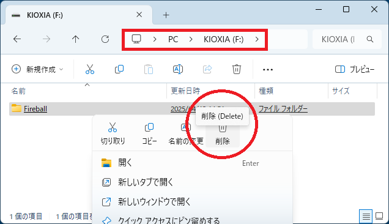Click the rename icon in the toolbar

(x=178, y=69)
